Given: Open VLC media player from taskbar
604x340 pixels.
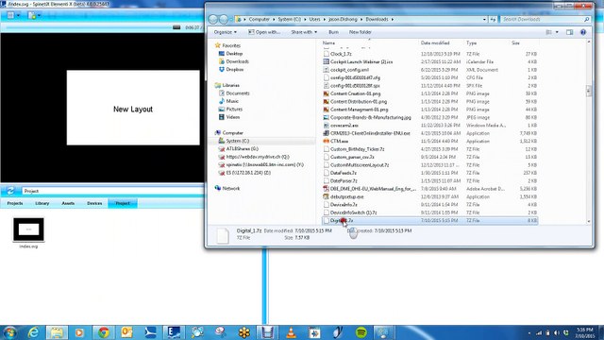Looking at the screenshot, I should pos(291,332).
